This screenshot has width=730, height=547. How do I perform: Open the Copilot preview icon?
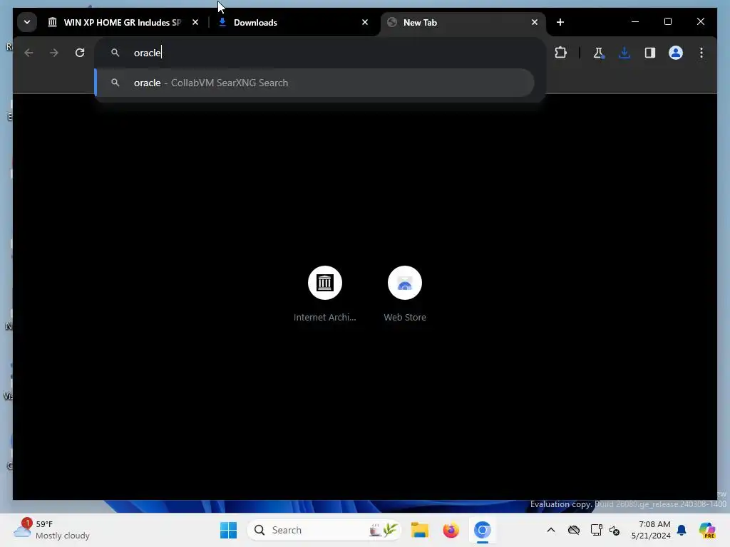click(x=706, y=530)
